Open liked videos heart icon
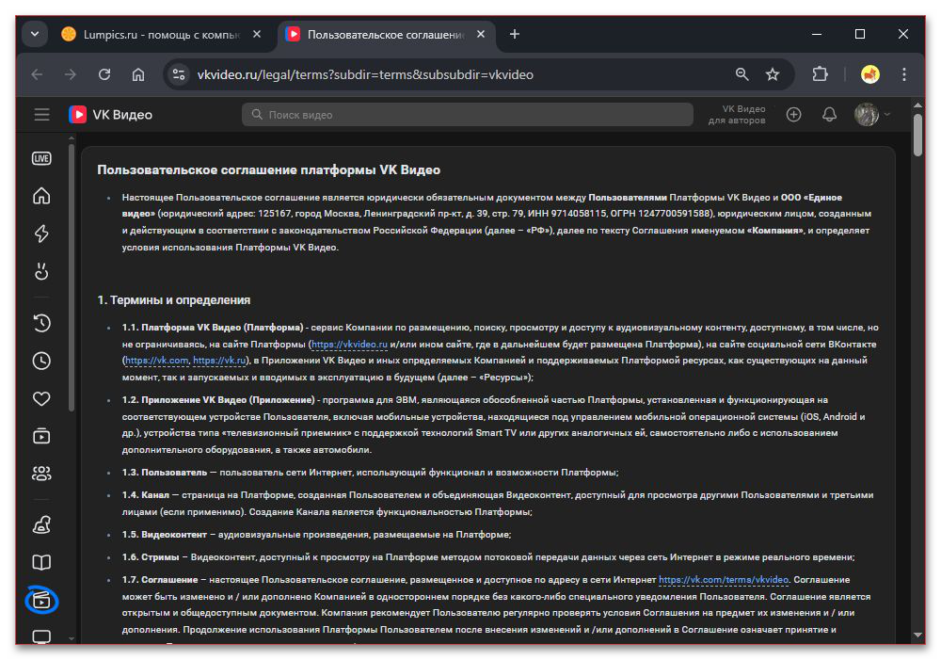Screen dimensions: 941x660 41,399
